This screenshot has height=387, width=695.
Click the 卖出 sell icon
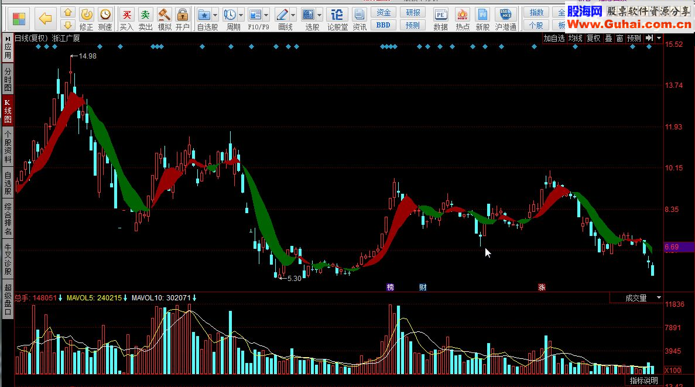point(145,19)
